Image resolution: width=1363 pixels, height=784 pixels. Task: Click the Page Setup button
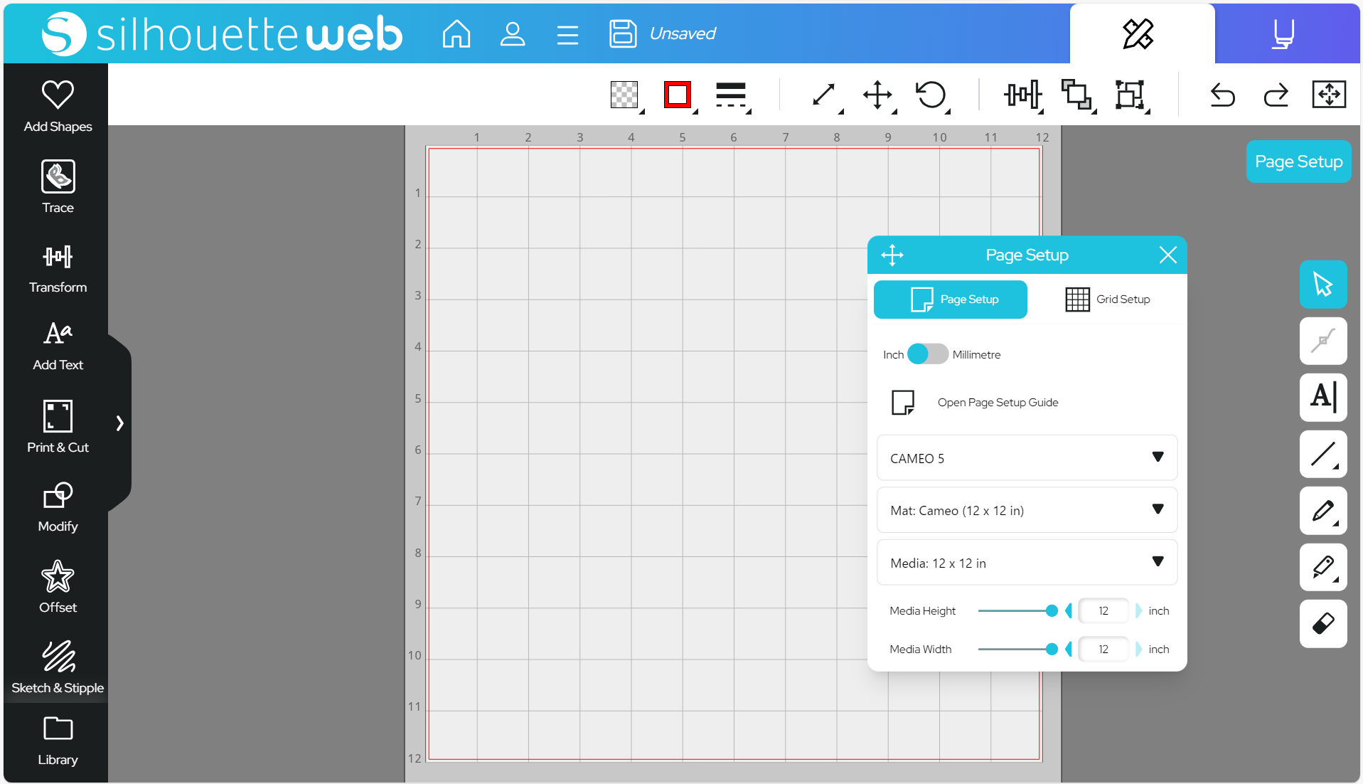click(x=1298, y=161)
